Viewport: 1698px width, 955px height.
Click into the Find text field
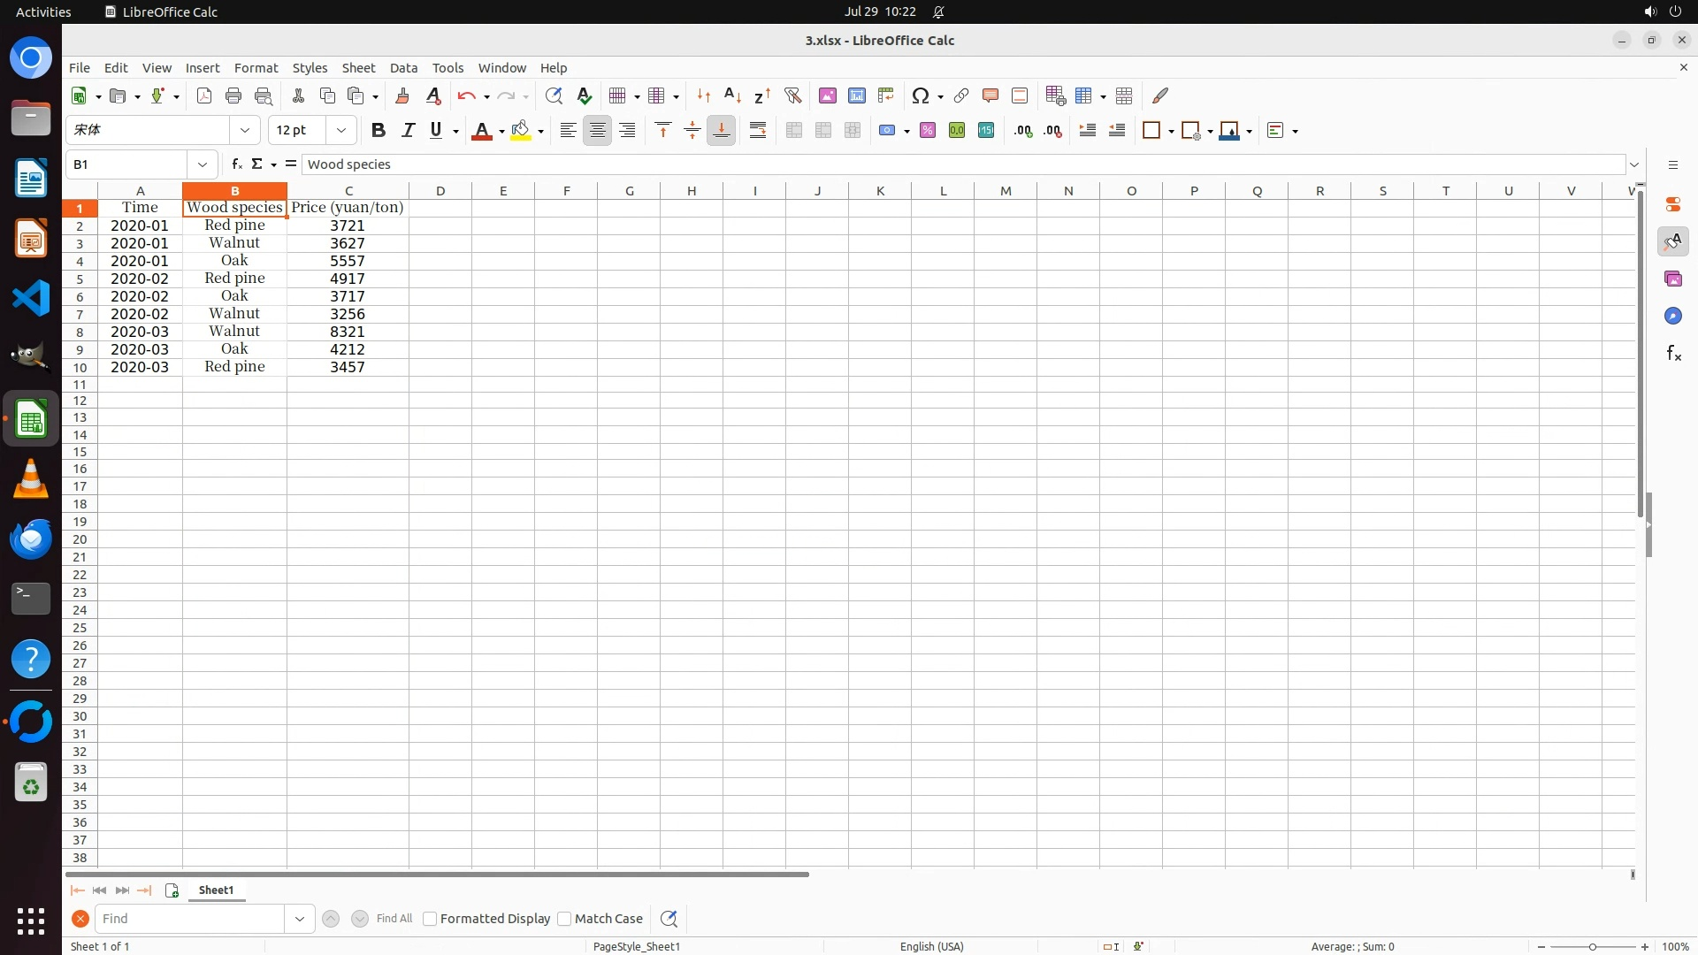(190, 919)
